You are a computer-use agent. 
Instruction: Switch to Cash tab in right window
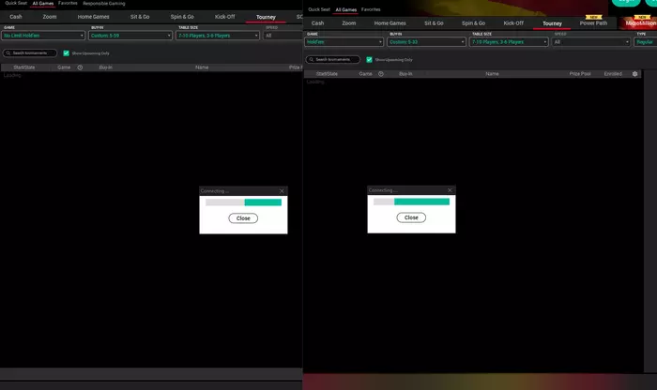[317, 23]
